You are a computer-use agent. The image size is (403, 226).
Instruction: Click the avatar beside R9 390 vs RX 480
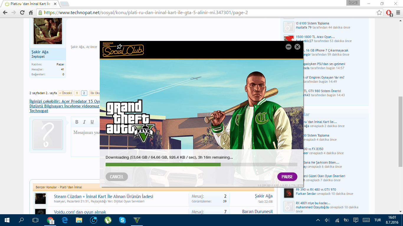coord(289,193)
